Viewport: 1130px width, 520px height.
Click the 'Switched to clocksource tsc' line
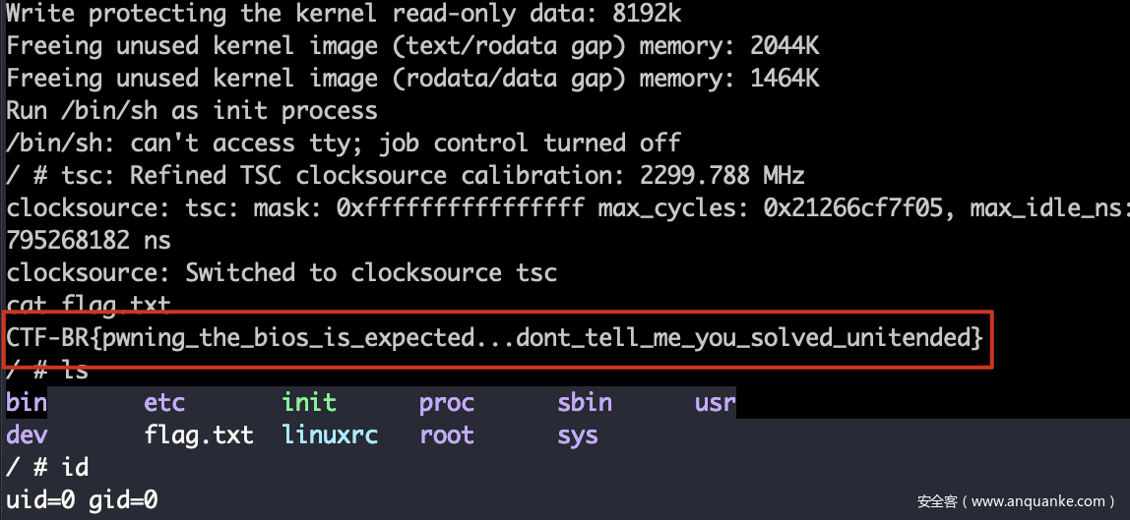tap(282, 272)
